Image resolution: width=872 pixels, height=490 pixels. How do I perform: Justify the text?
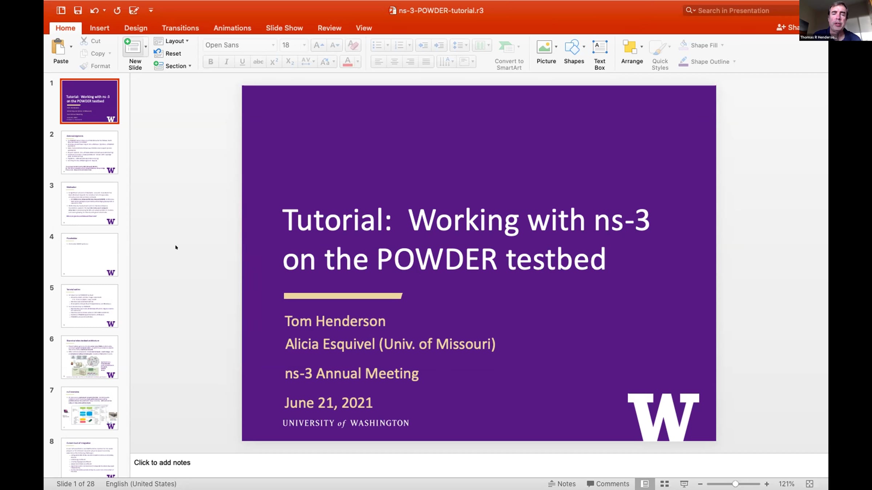426,62
